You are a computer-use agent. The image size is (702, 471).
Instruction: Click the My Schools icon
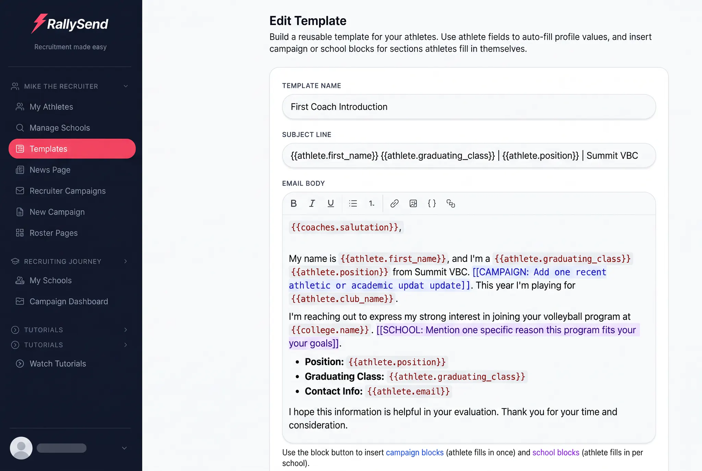pos(20,280)
